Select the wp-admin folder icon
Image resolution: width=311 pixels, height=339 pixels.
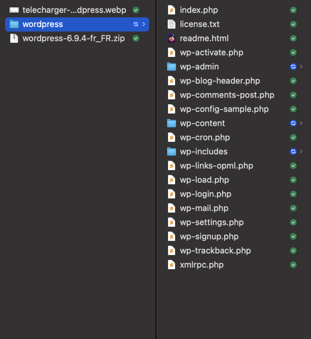172,67
